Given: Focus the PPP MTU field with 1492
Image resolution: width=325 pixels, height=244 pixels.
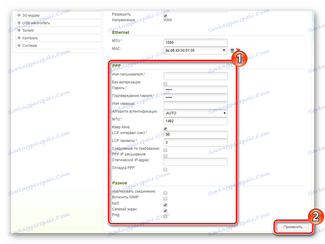Looking at the screenshot, I should (195, 121).
